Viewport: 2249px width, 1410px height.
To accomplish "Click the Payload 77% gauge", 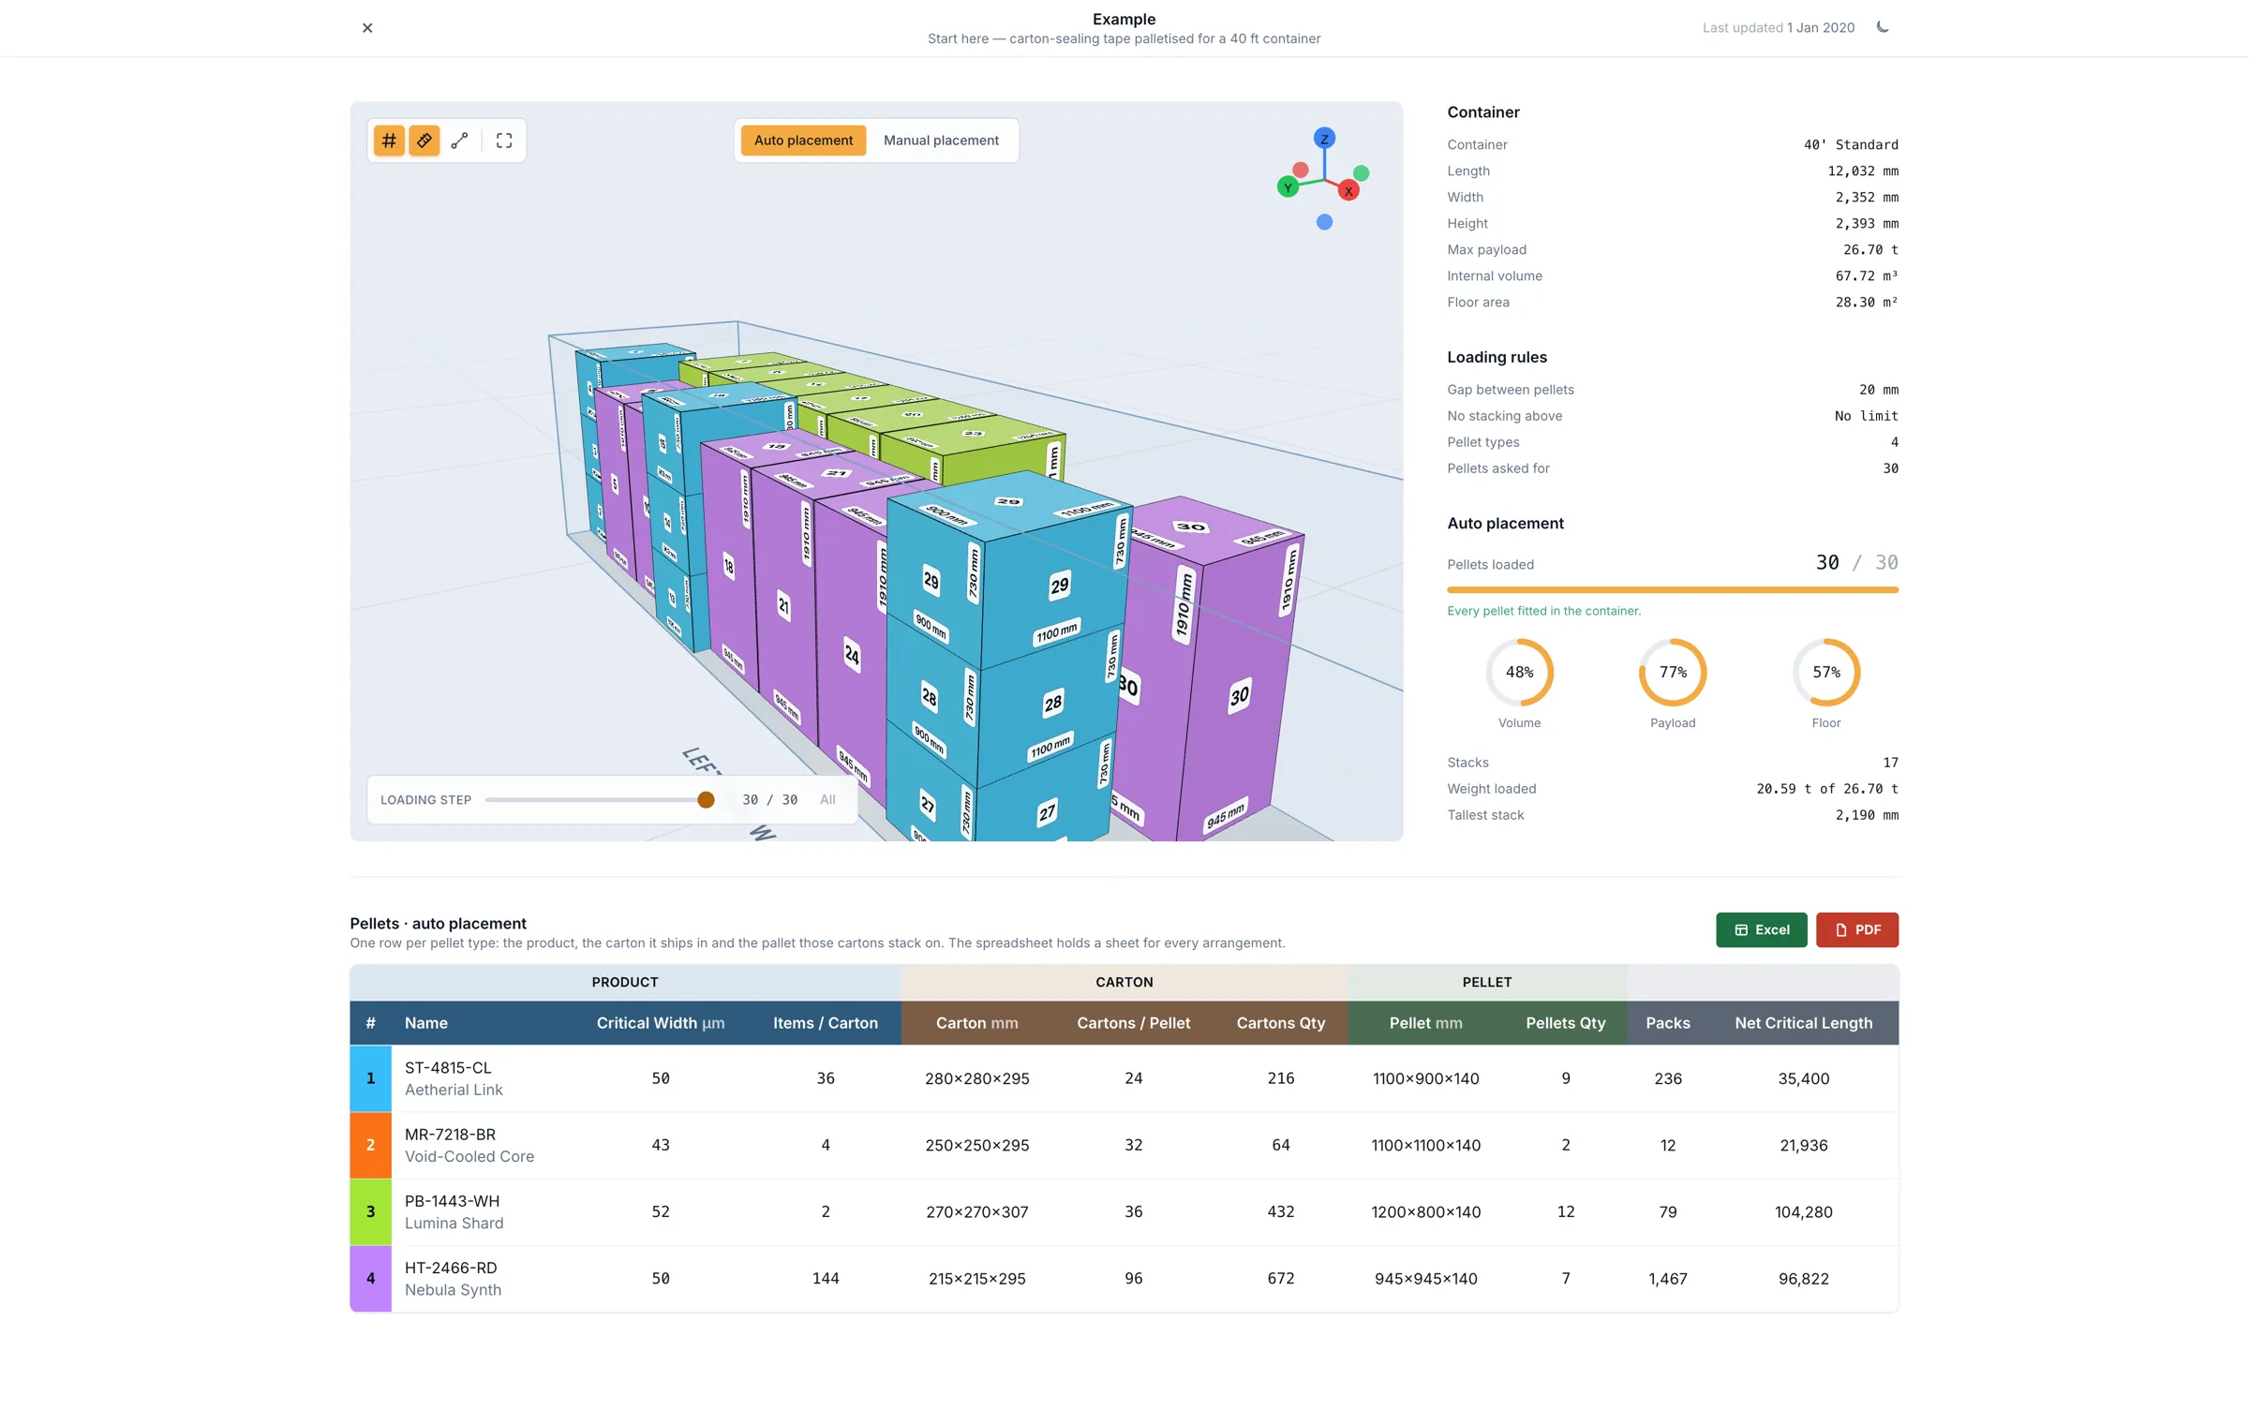I will tap(1673, 673).
